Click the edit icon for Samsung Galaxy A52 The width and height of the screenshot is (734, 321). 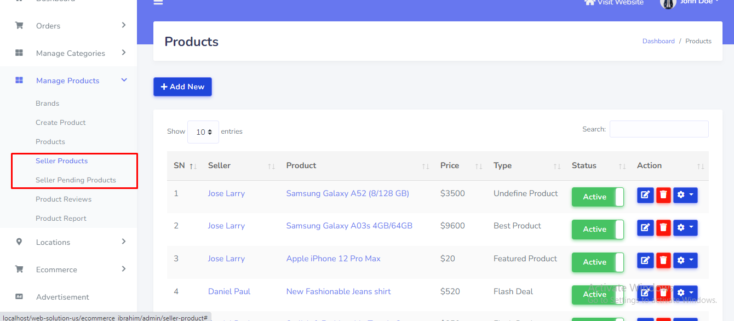(x=645, y=195)
